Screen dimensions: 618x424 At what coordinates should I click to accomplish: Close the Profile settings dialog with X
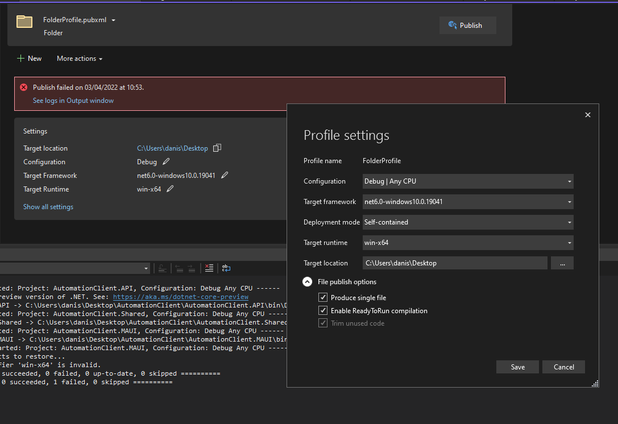pos(587,115)
